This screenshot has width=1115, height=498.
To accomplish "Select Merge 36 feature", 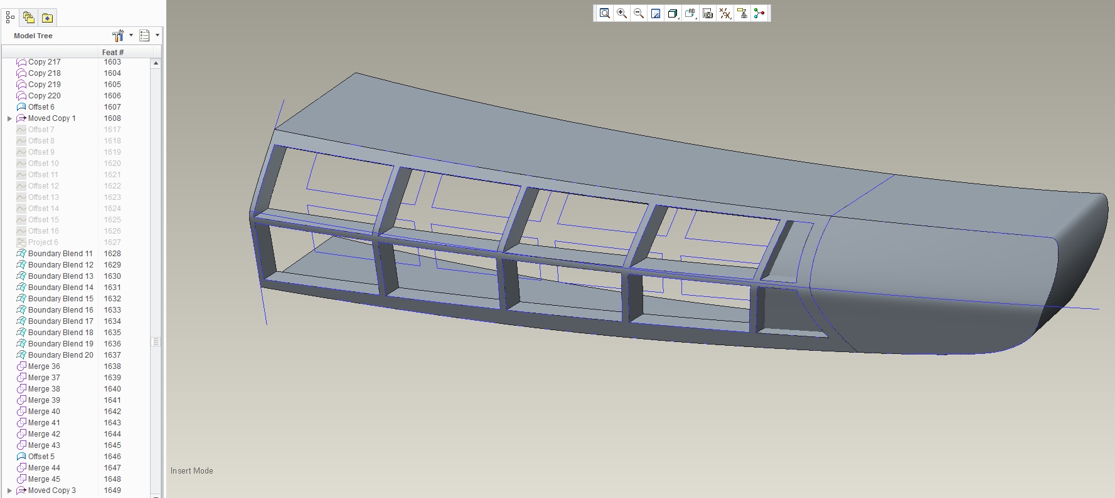I will point(44,366).
